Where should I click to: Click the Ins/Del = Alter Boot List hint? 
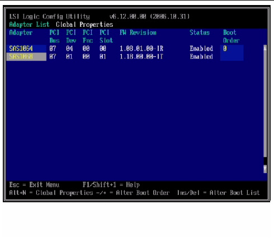218,193
